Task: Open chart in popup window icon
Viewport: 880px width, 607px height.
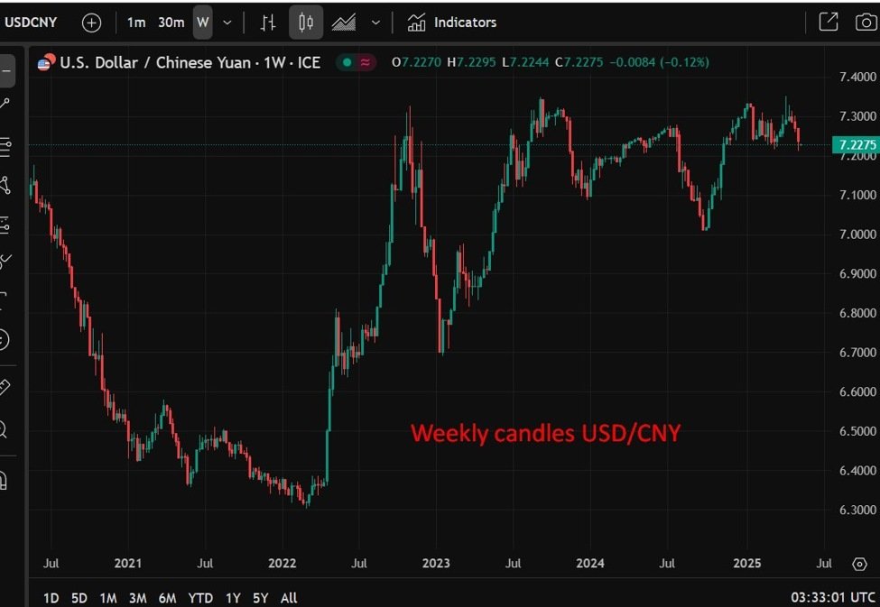Action: pos(828,23)
